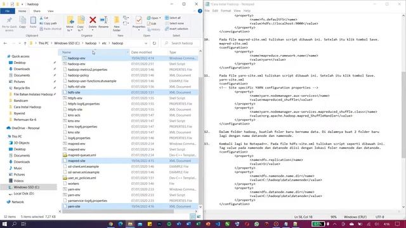Click the Up one level arrow
The width and height of the screenshot is (406, 228).
[x=25, y=43]
